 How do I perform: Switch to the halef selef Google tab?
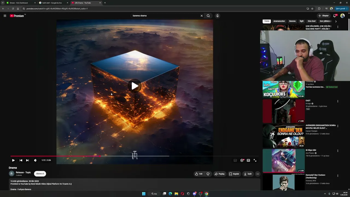54,3
